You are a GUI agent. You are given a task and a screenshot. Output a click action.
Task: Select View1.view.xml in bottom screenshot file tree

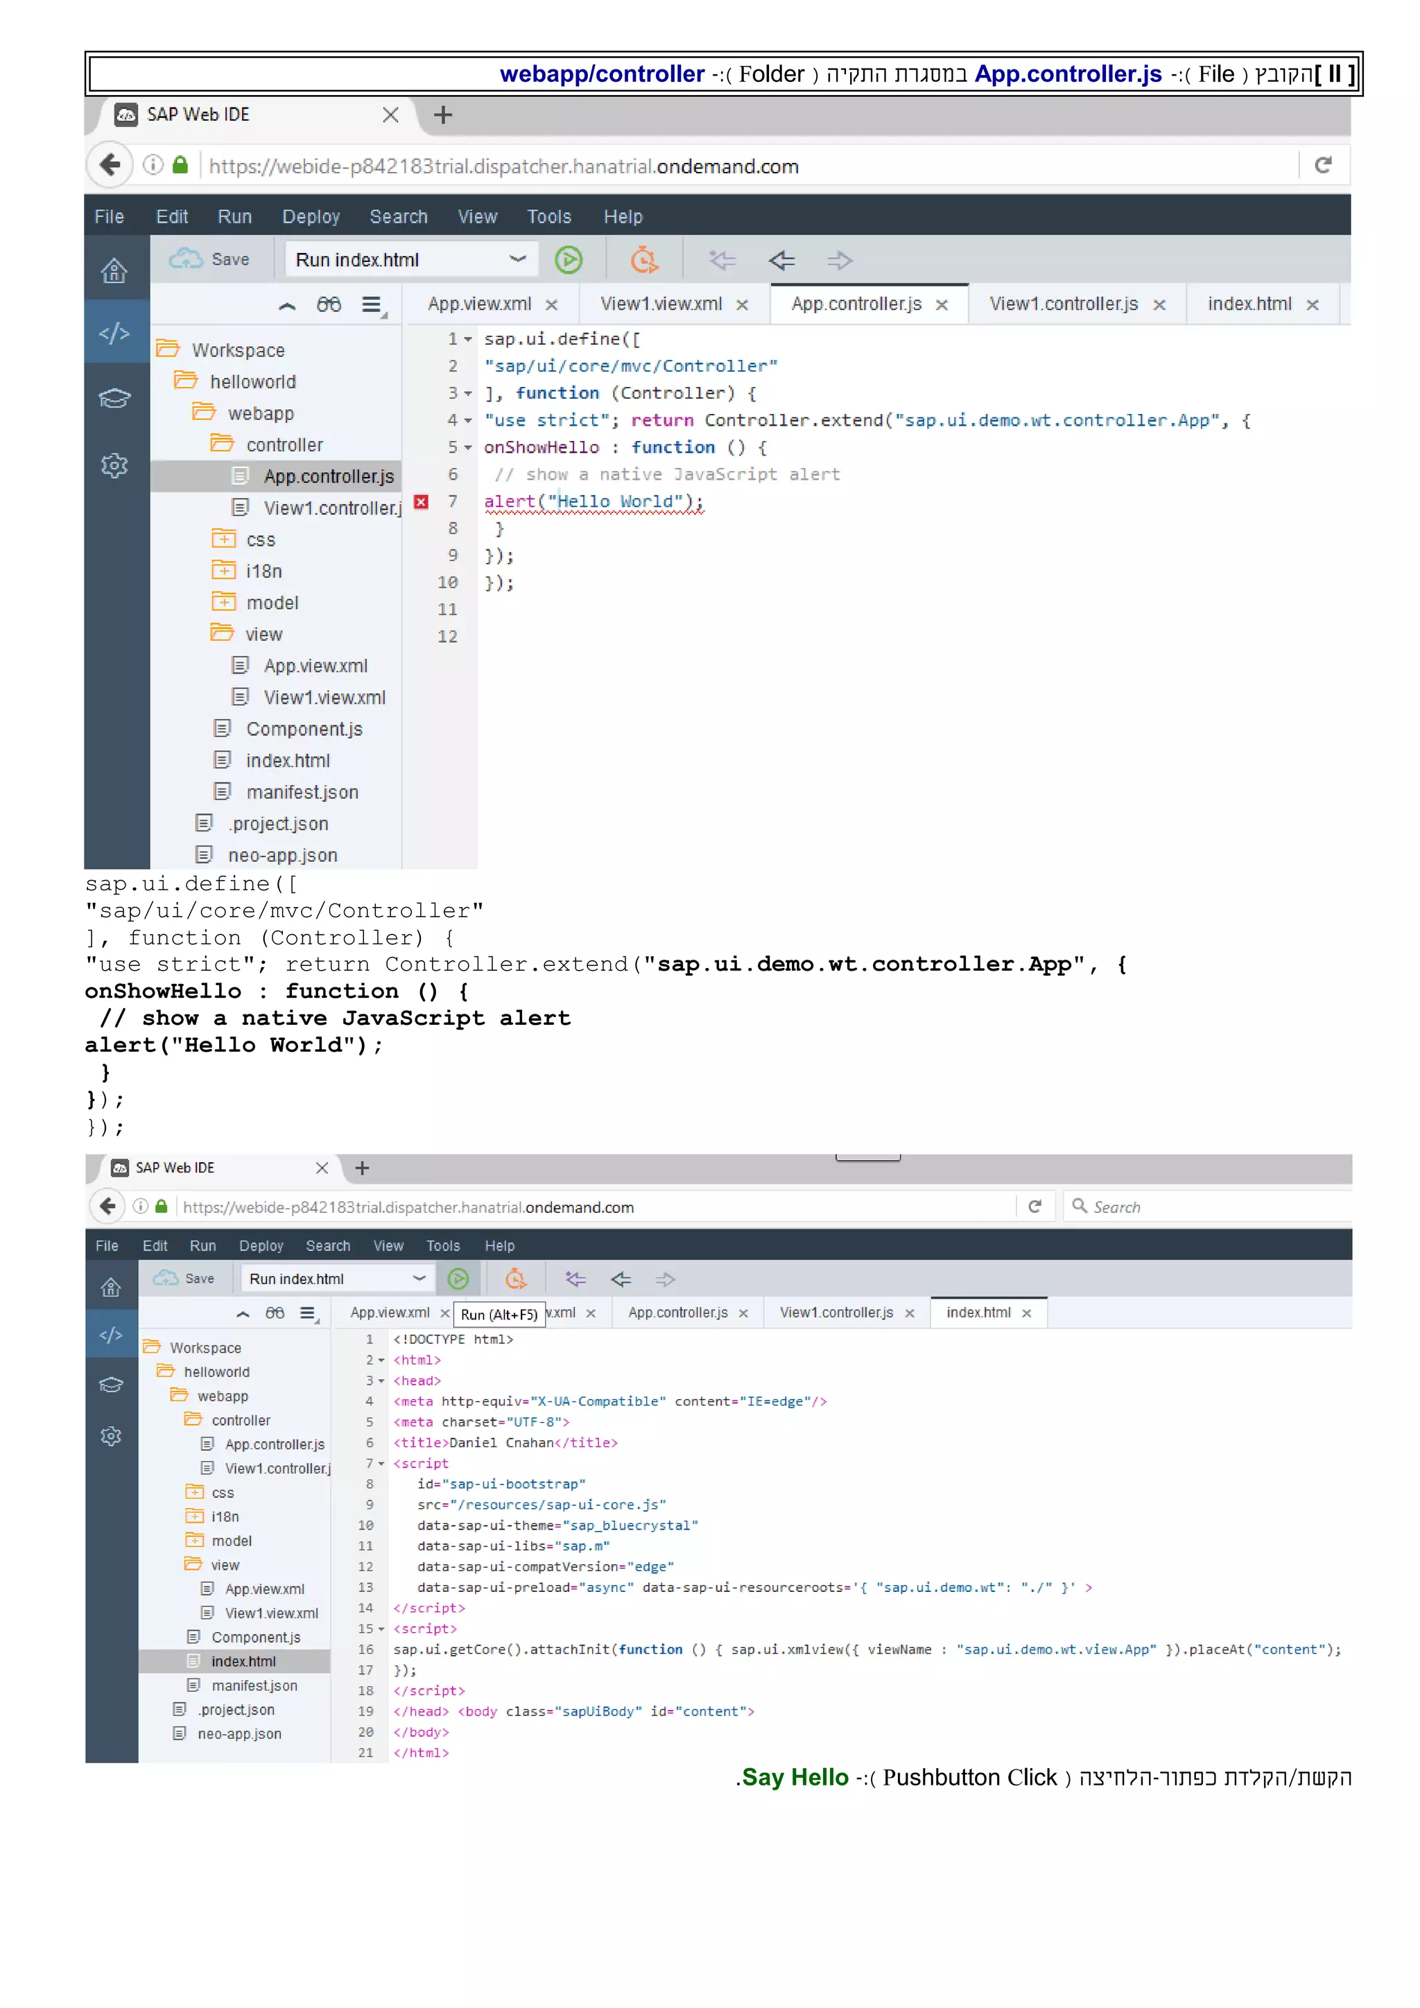pos(271,1613)
